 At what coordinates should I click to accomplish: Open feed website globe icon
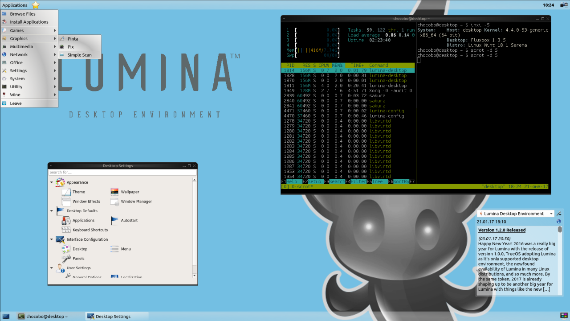[x=559, y=222]
